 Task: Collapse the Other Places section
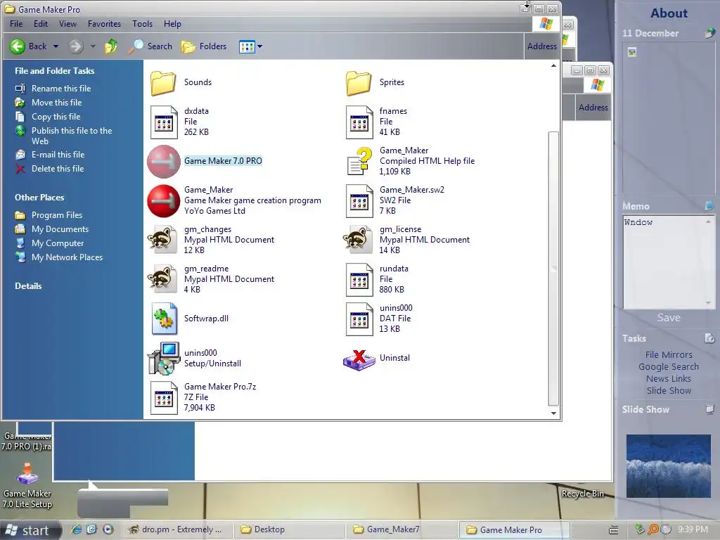pos(39,198)
